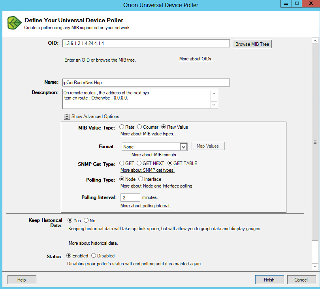320x289 pixels.
Task: Set poller status to Enabled
Action: (x=69, y=255)
